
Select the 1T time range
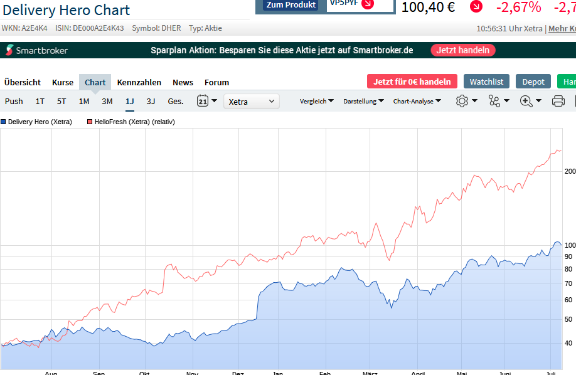coord(40,101)
